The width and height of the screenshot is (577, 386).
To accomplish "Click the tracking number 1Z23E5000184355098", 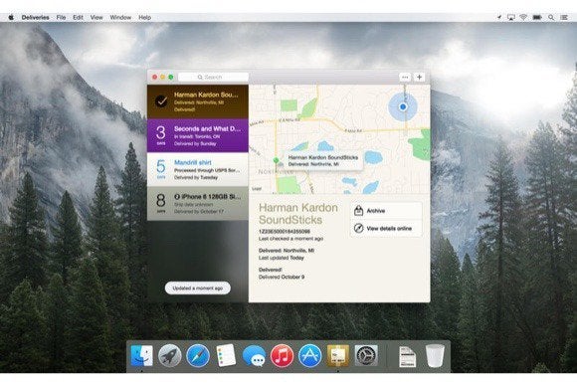I will (x=285, y=232).
